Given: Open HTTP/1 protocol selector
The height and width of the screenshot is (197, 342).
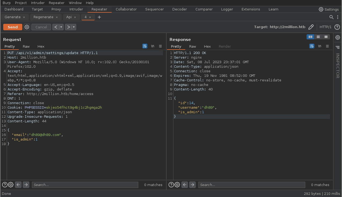Looking at the screenshot, I should pos(325,27).
